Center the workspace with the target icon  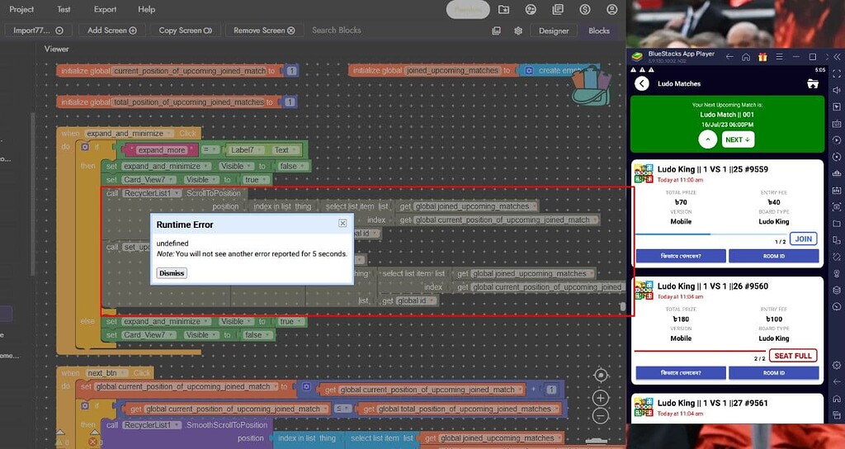click(x=601, y=376)
